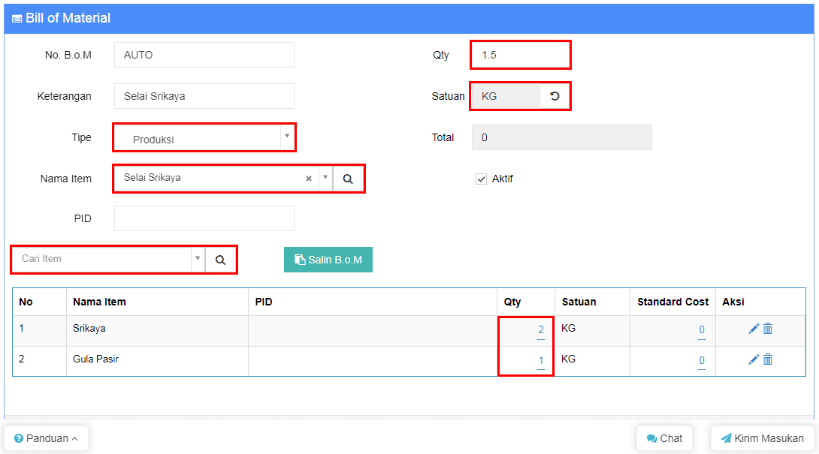Toggle the Aktif checkbox
This screenshot has height=454, width=819.
click(x=481, y=179)
